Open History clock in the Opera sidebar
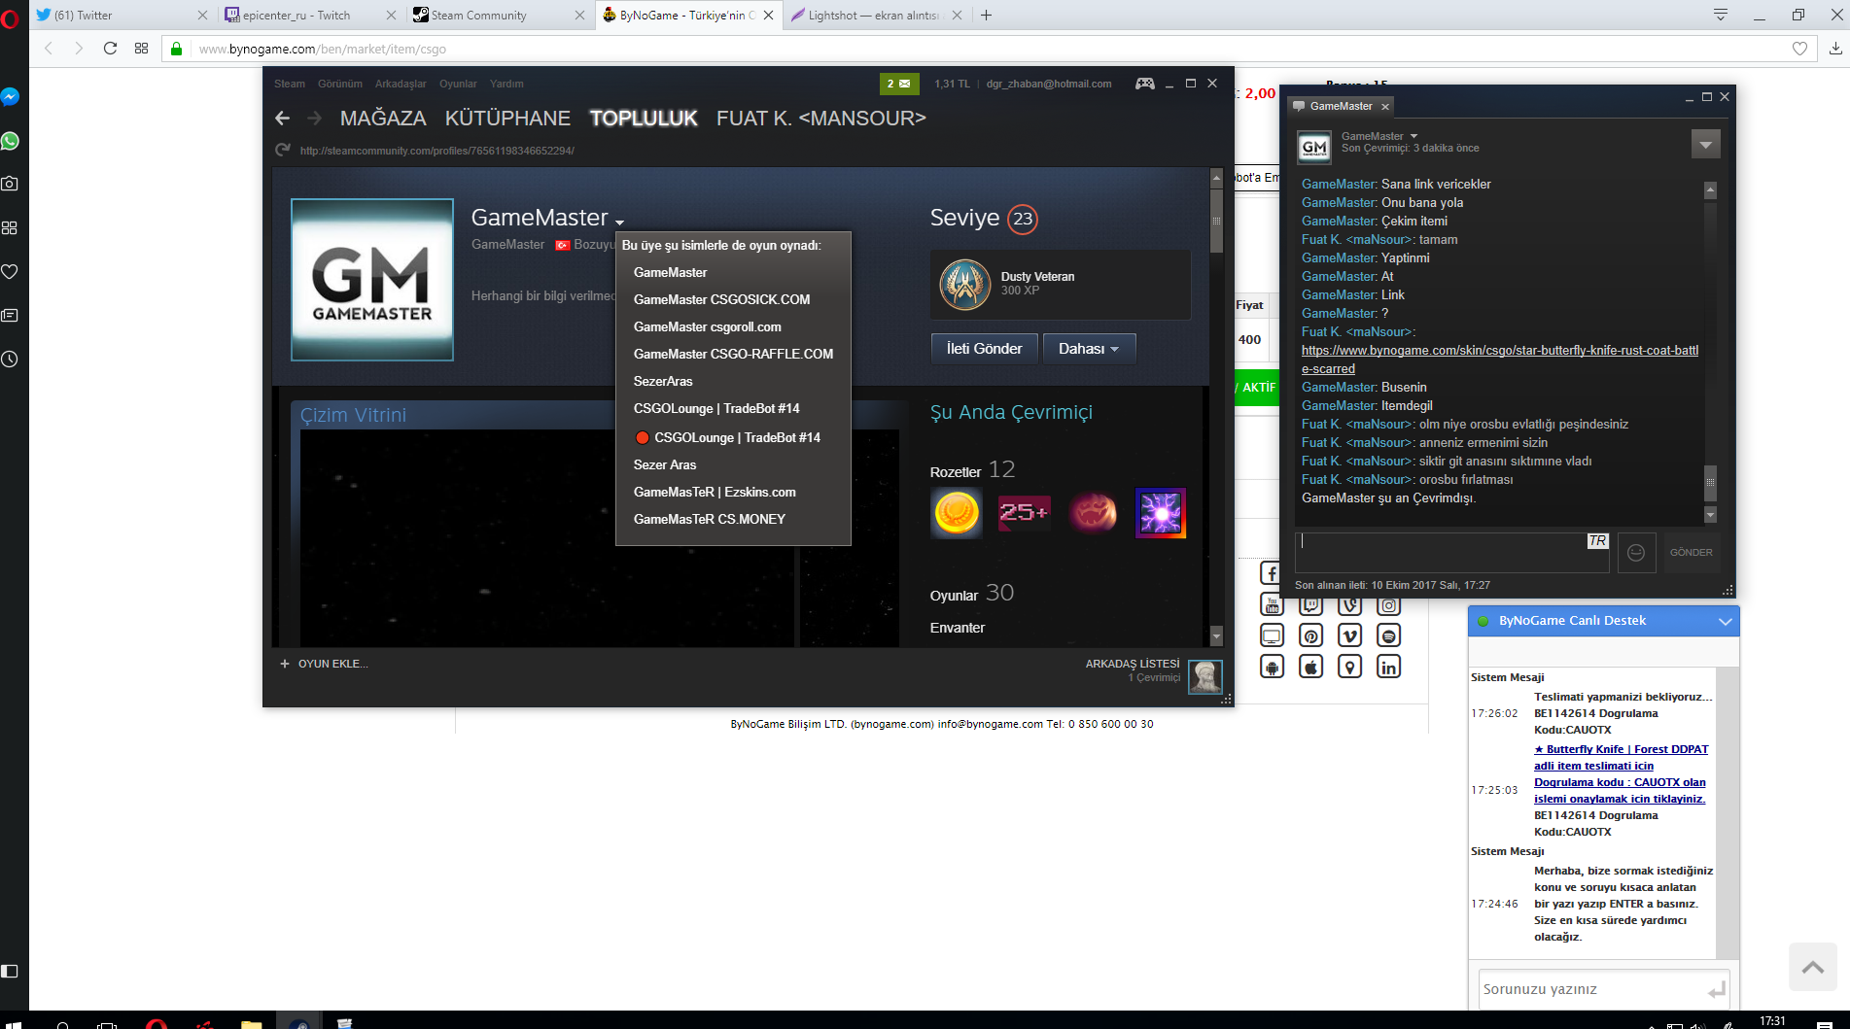The height and width of the screenshot is (1029, 1850). 10,360
